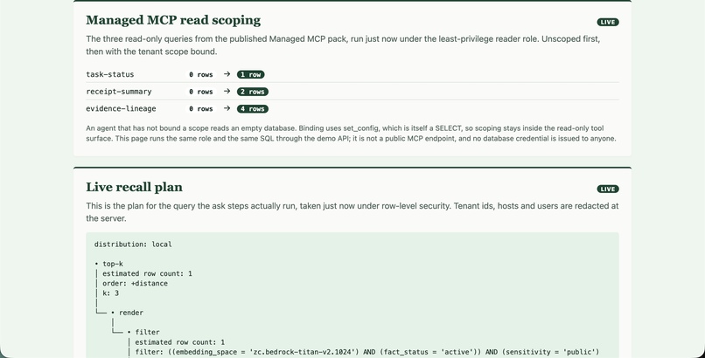
Task: Click the note about set_config binding
Action: (x=351, y=134)
